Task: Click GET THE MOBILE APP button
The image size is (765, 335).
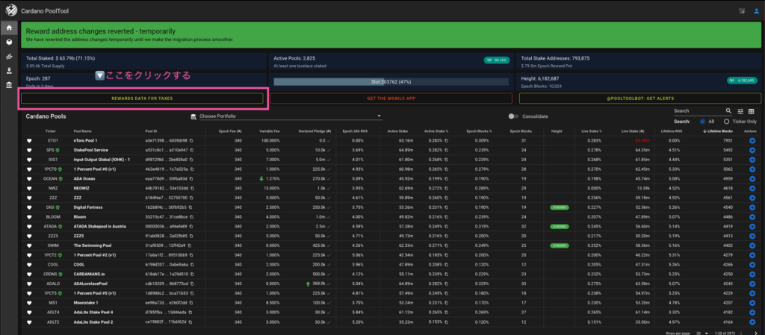Action: (391, 98)
